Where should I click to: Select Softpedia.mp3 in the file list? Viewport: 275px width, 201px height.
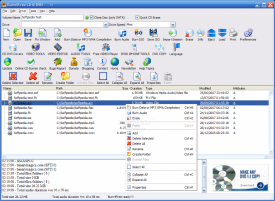(x=23, y=123)
